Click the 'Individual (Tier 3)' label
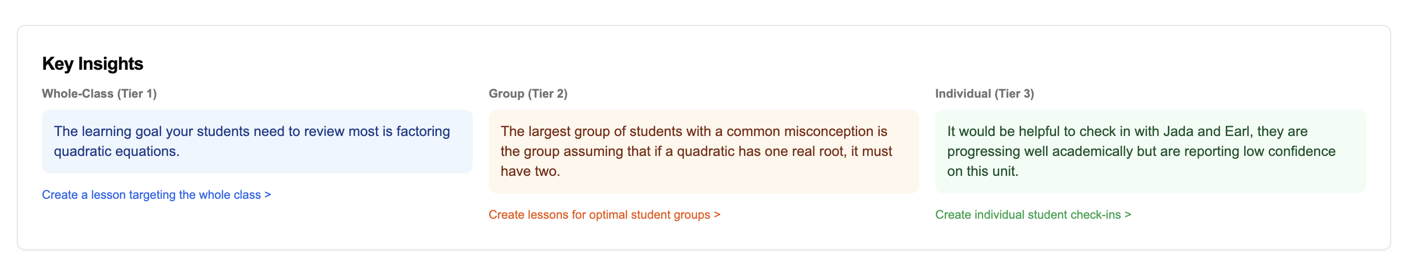Image resolution: width=1415 pixels, height=279 pixels. point(984,94)
